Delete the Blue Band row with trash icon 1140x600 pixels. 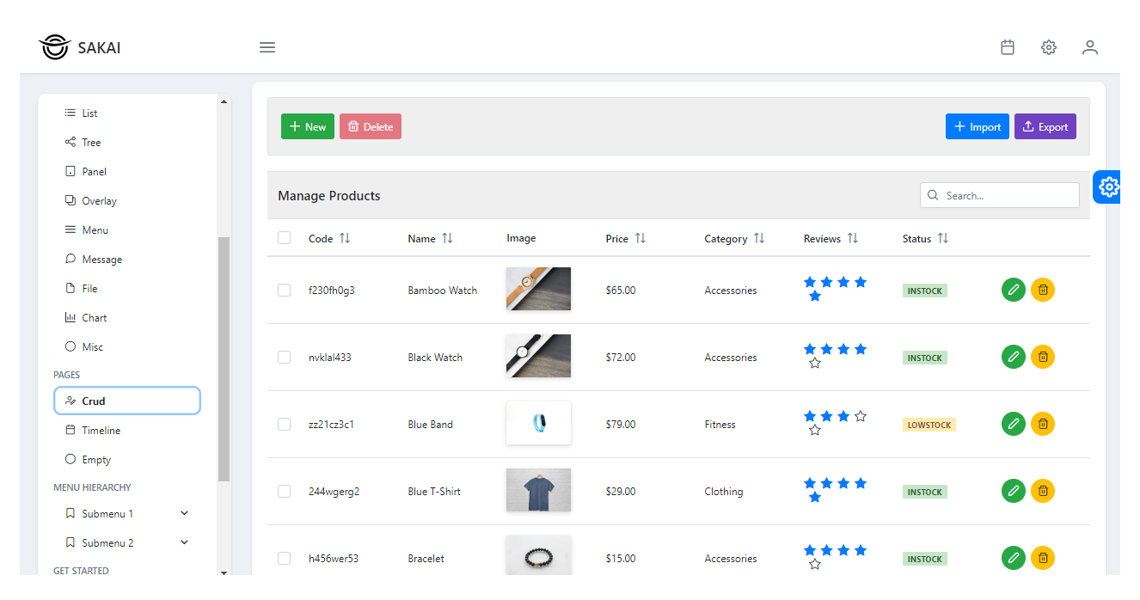[1043, 424]
